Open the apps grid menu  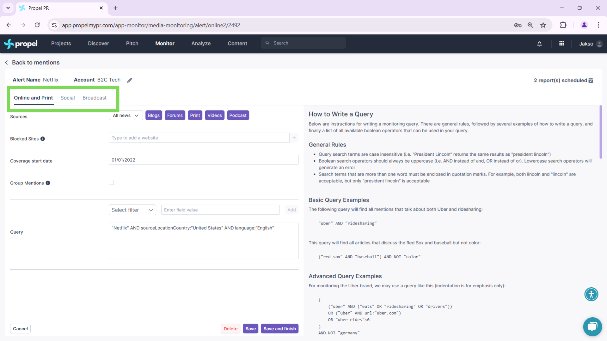[561, 44]
